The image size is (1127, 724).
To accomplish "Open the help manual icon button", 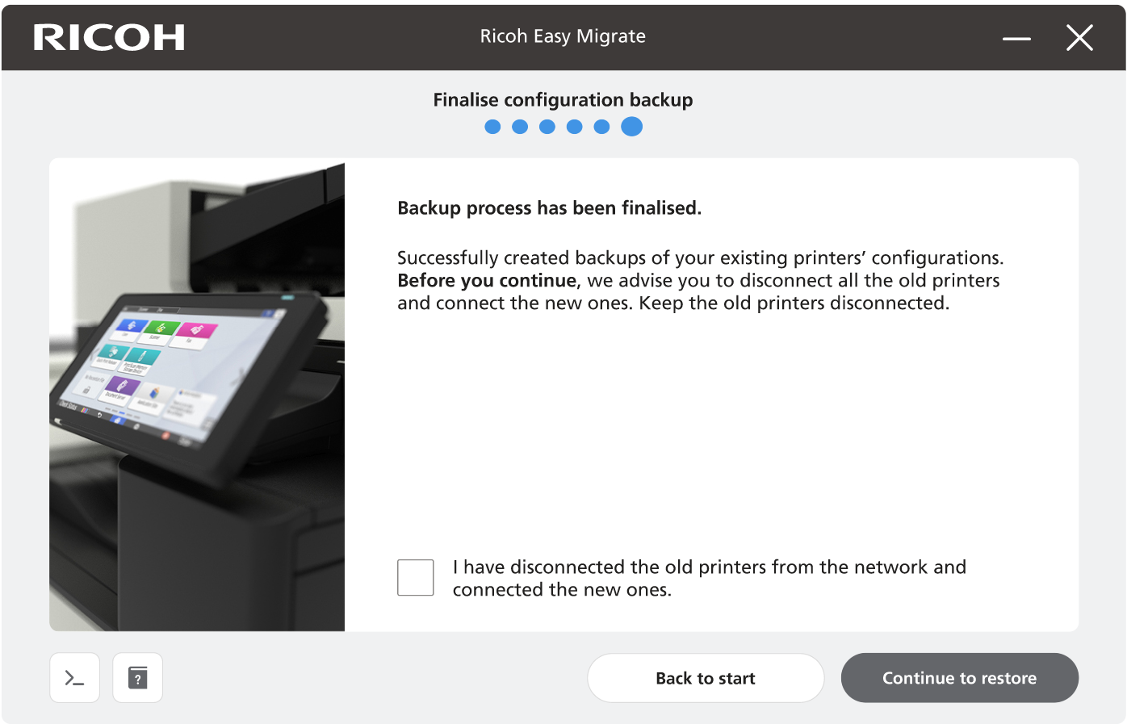I will click(138, 678).
